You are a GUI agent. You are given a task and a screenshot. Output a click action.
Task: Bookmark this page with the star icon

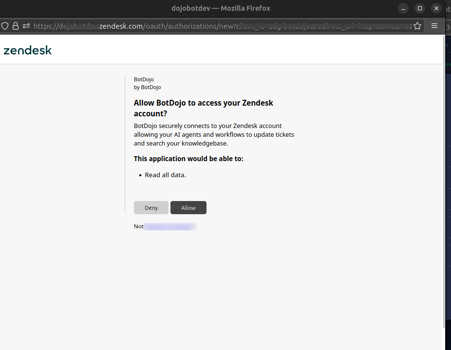tap(417, 26)
